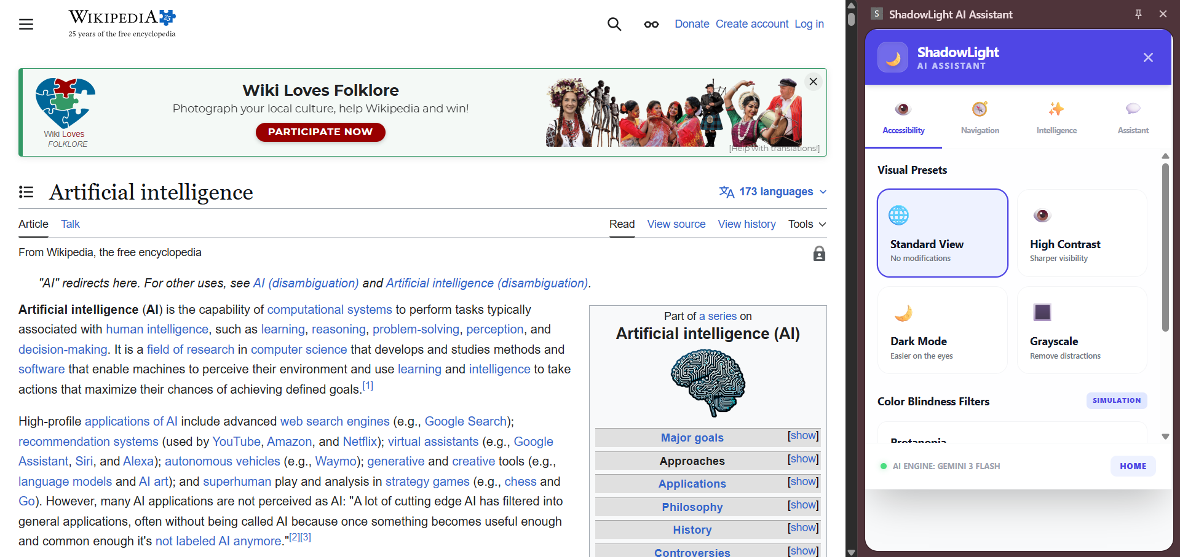Viewport: 1180px width, 557px height.
Task: Enable High Contrast preset
Action: 1082,233
